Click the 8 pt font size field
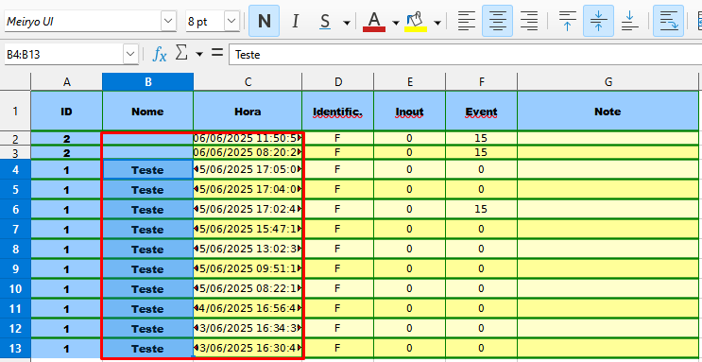Screen dimensions: 702x362 (205, 21)
